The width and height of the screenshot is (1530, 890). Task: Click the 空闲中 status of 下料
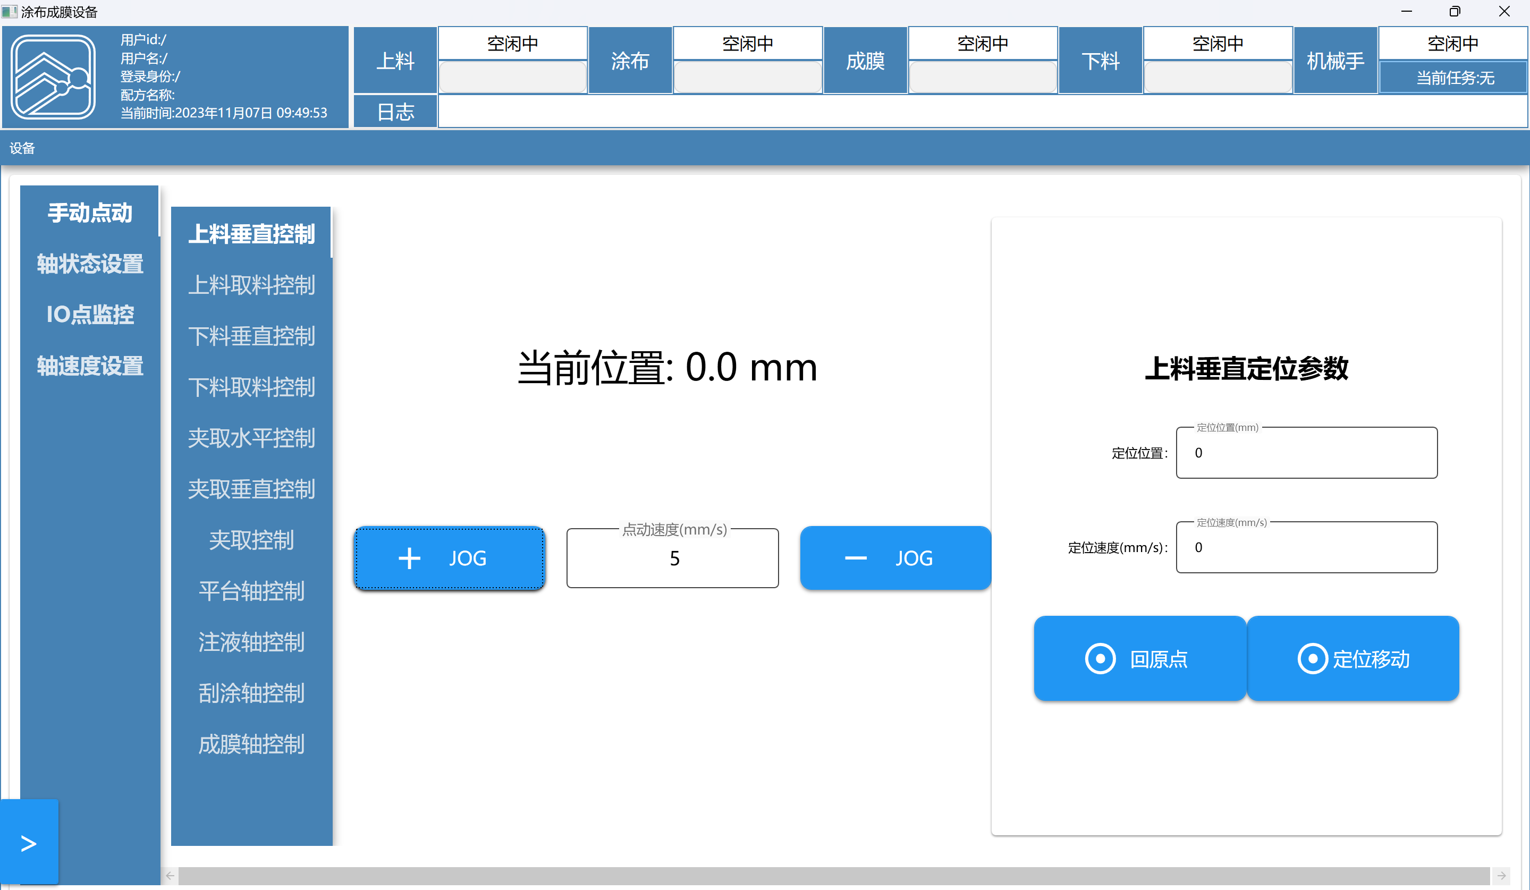(1218, 43)
